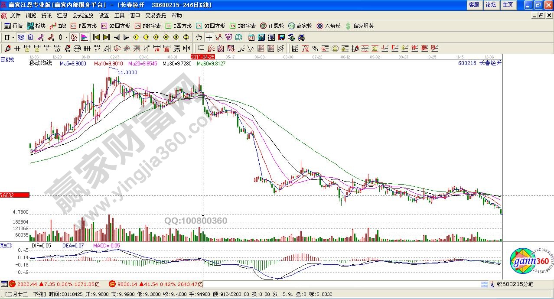Viewport: 554px width, 299px height.
Task: Open the 交易委托 menu
Action: (x=156, y=15)
